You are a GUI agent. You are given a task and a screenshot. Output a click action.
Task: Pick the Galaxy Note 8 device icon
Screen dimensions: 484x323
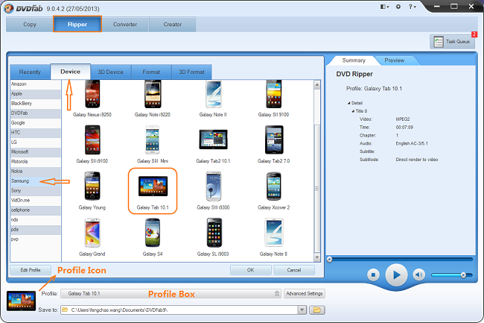click(274, 233)
